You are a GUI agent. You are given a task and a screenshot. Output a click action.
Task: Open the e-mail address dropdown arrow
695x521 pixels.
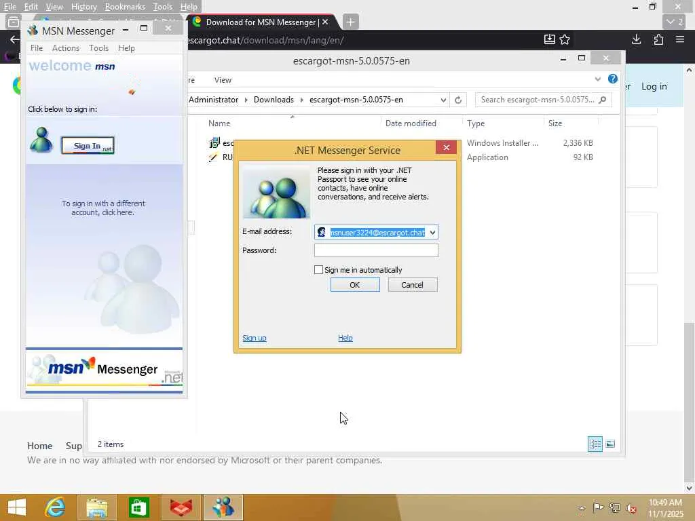(432, 233)
